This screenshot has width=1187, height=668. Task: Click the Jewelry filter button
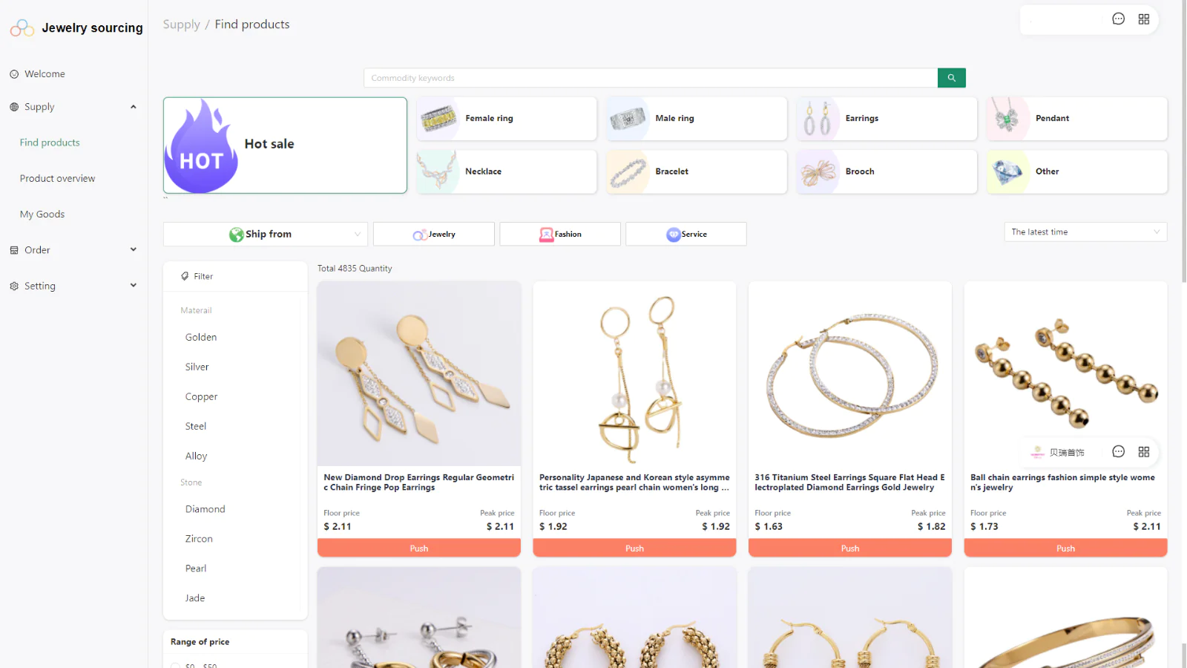[434, 235]
